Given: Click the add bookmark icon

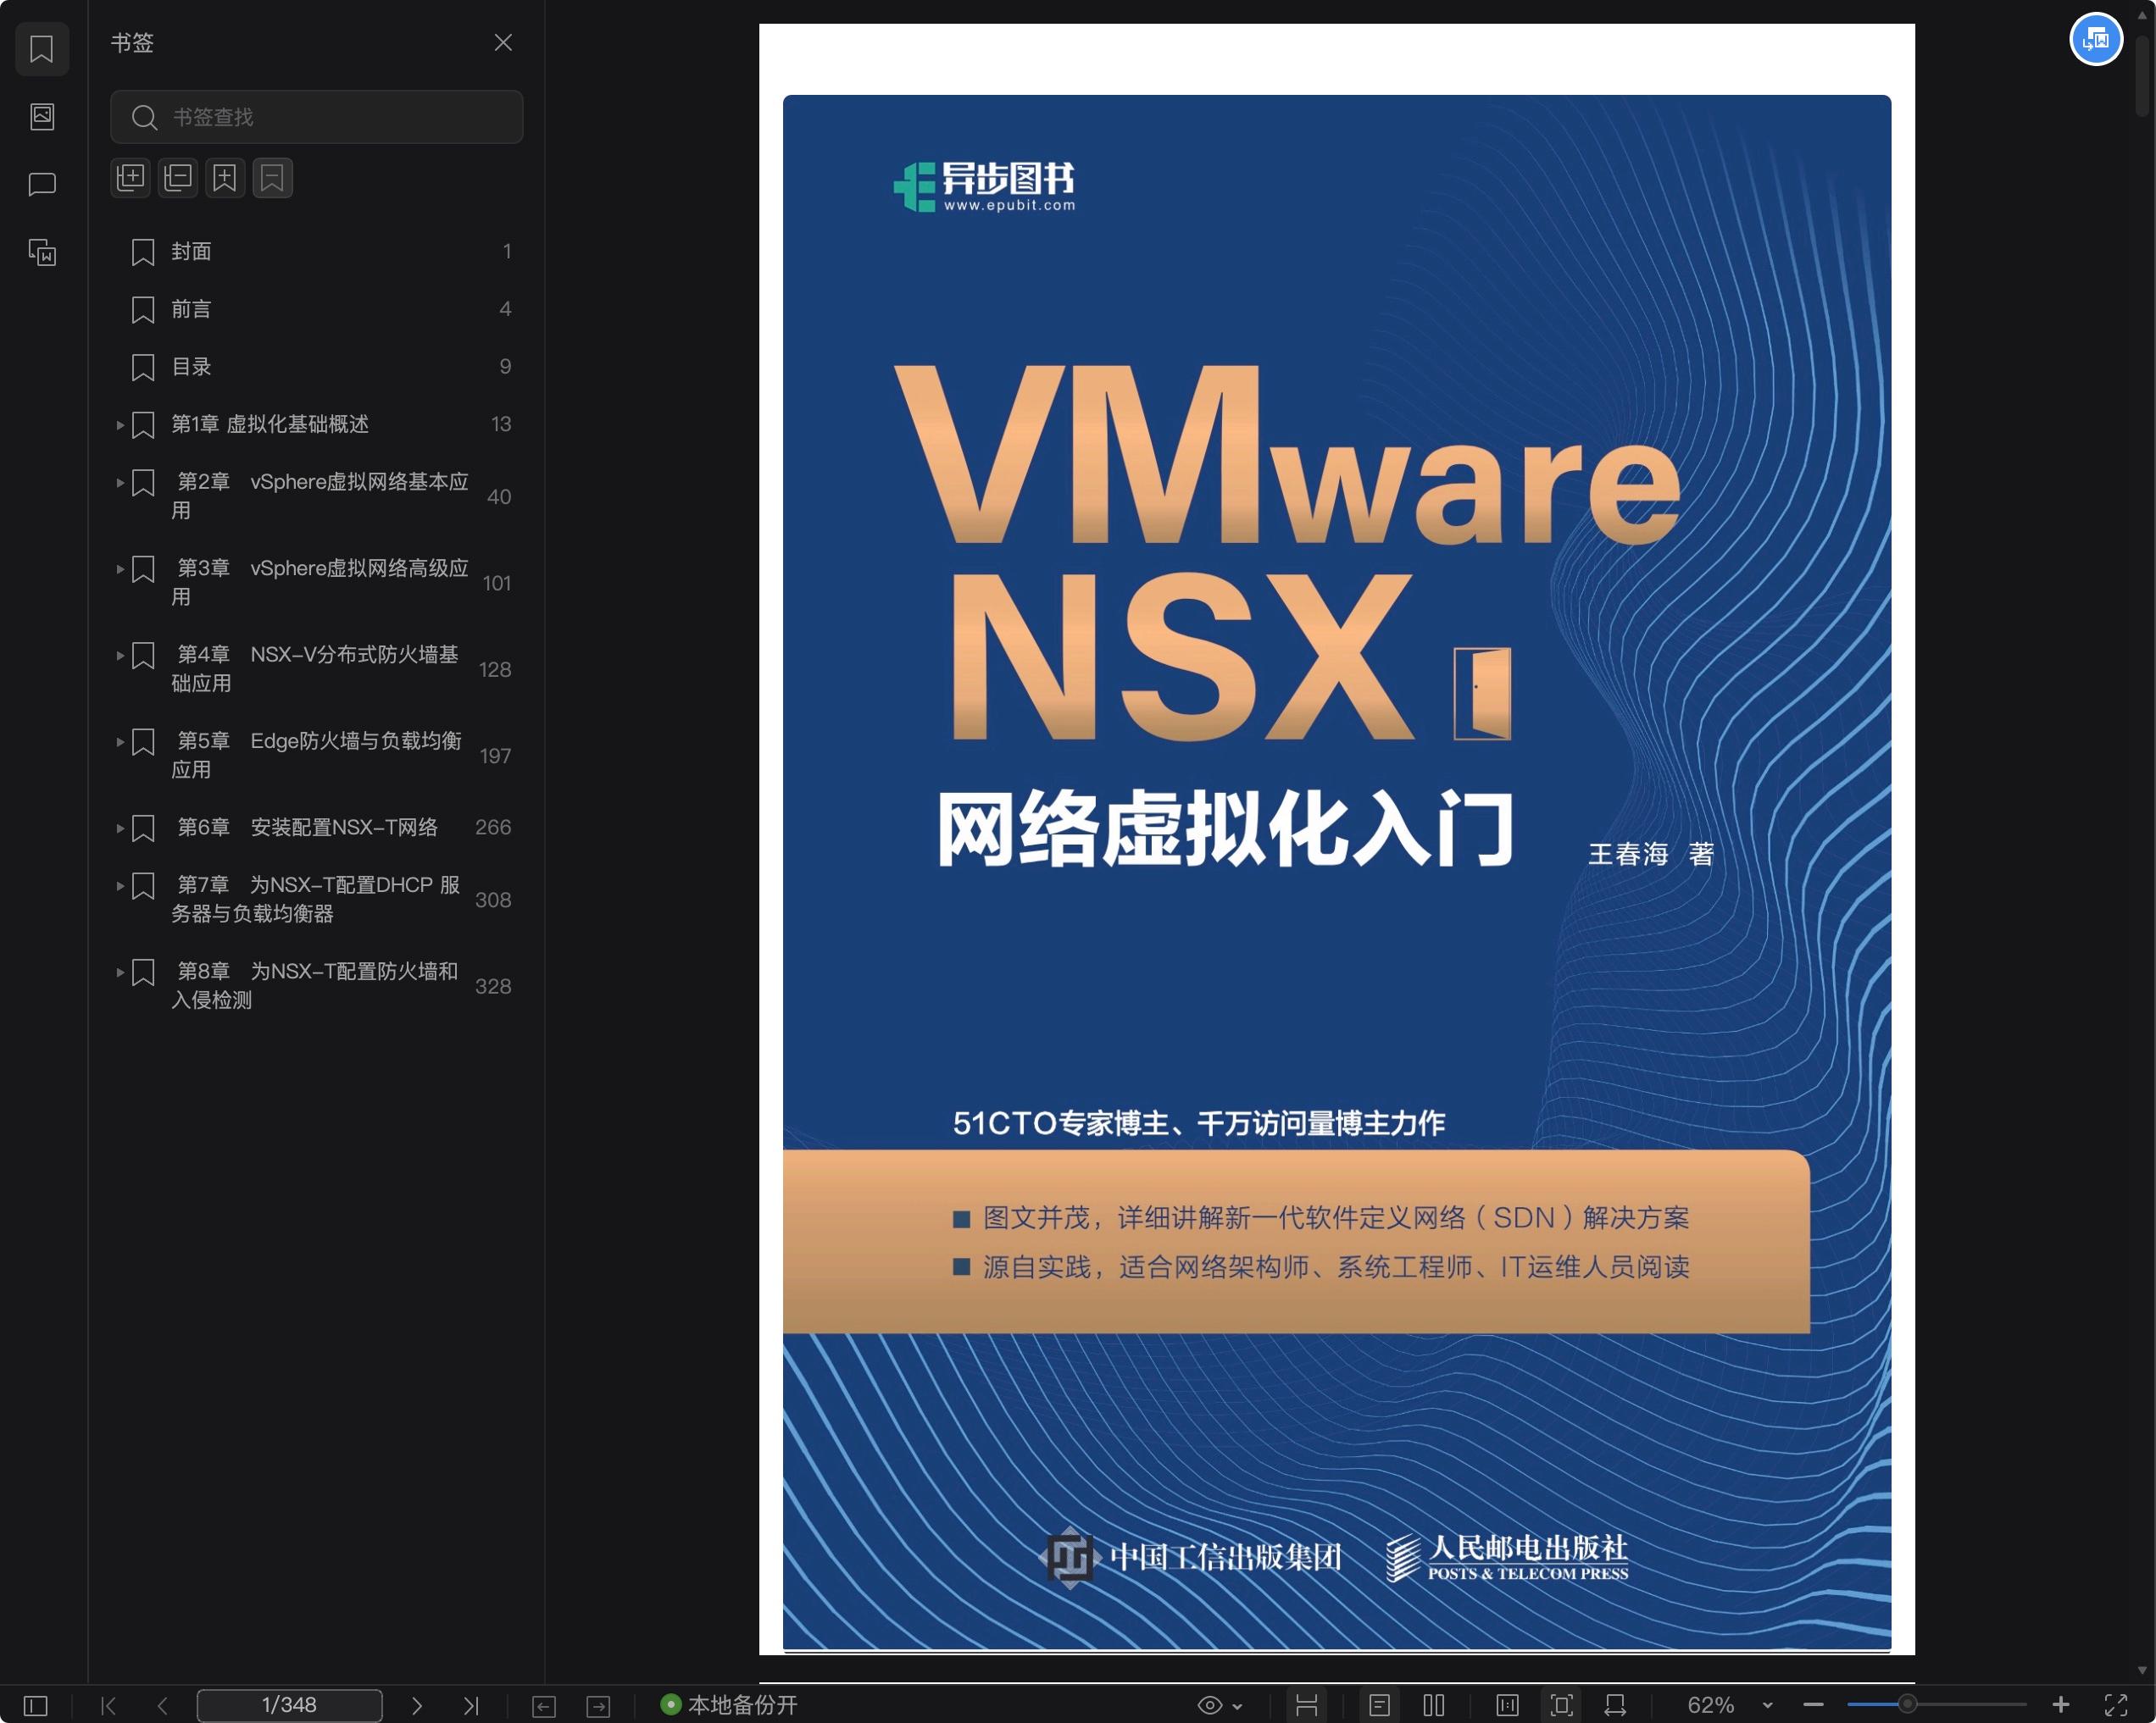Looking at the screenshot, I should coord(225,178).
